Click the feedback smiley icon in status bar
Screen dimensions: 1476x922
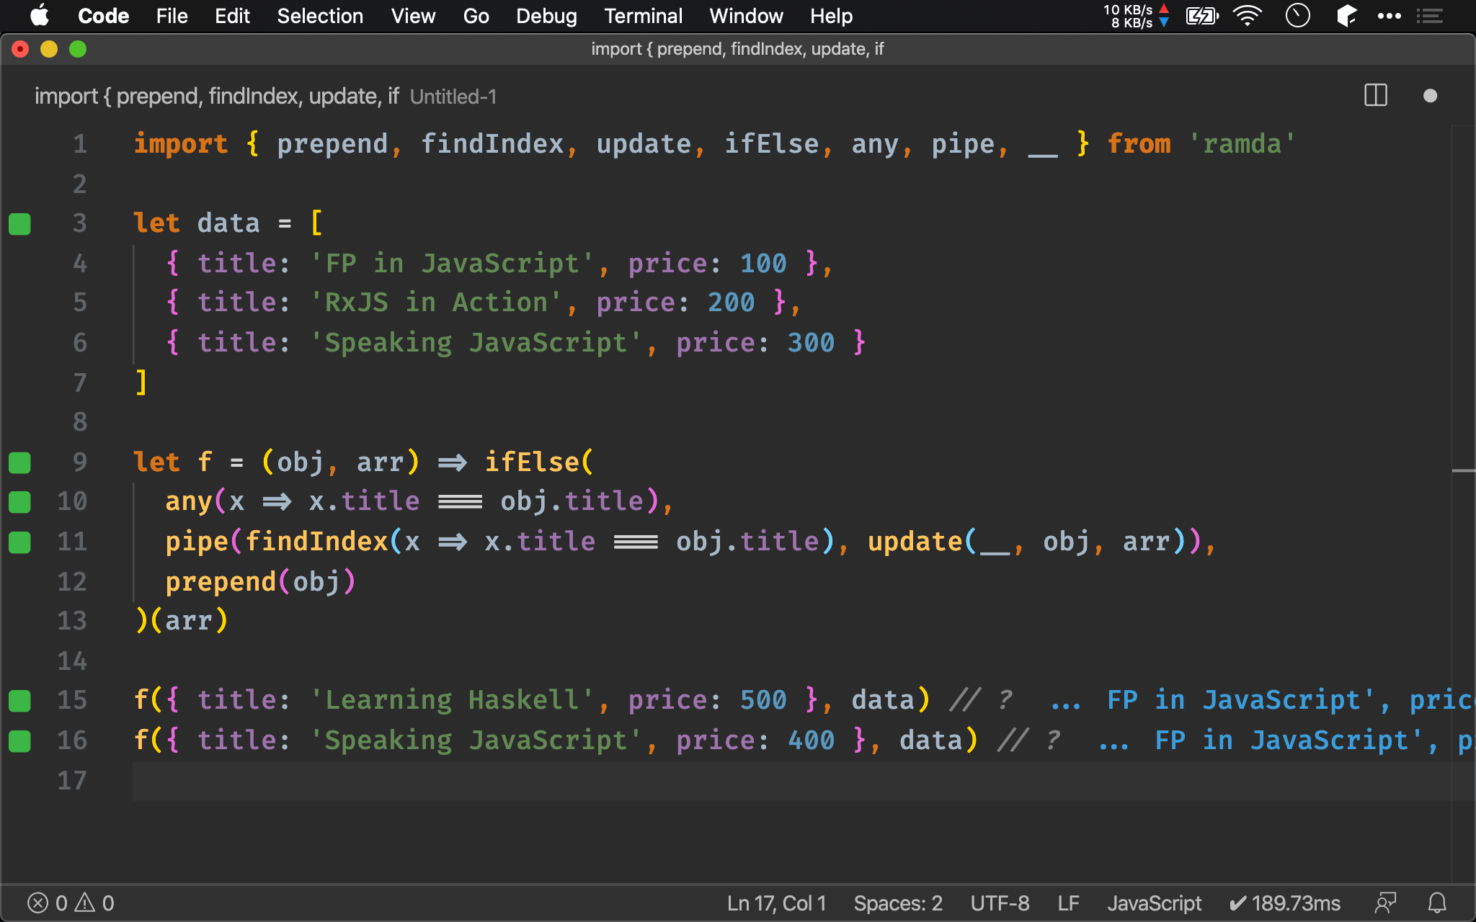1385,903
